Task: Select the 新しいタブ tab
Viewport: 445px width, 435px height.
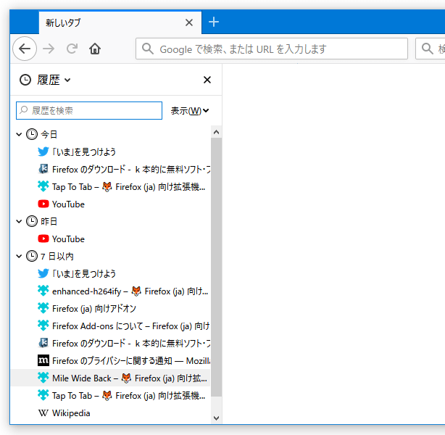Action: pos(120,22)
